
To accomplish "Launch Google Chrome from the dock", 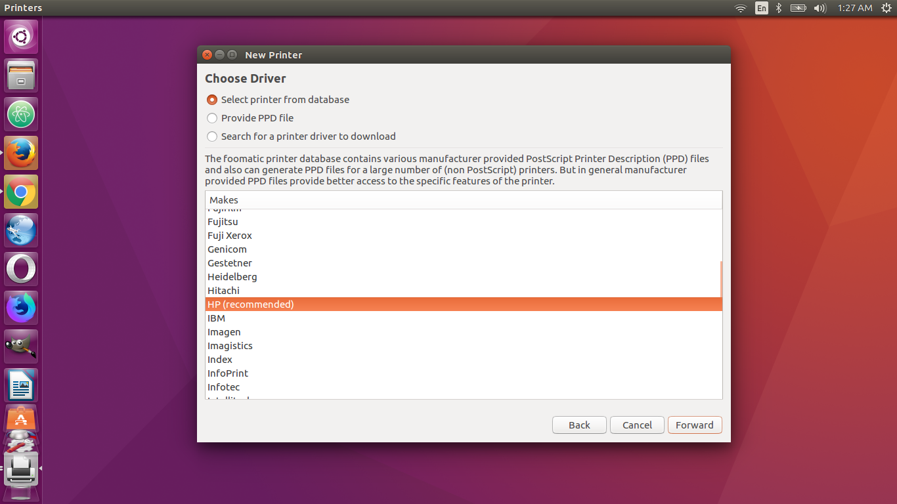I will [x=21, y=192].
